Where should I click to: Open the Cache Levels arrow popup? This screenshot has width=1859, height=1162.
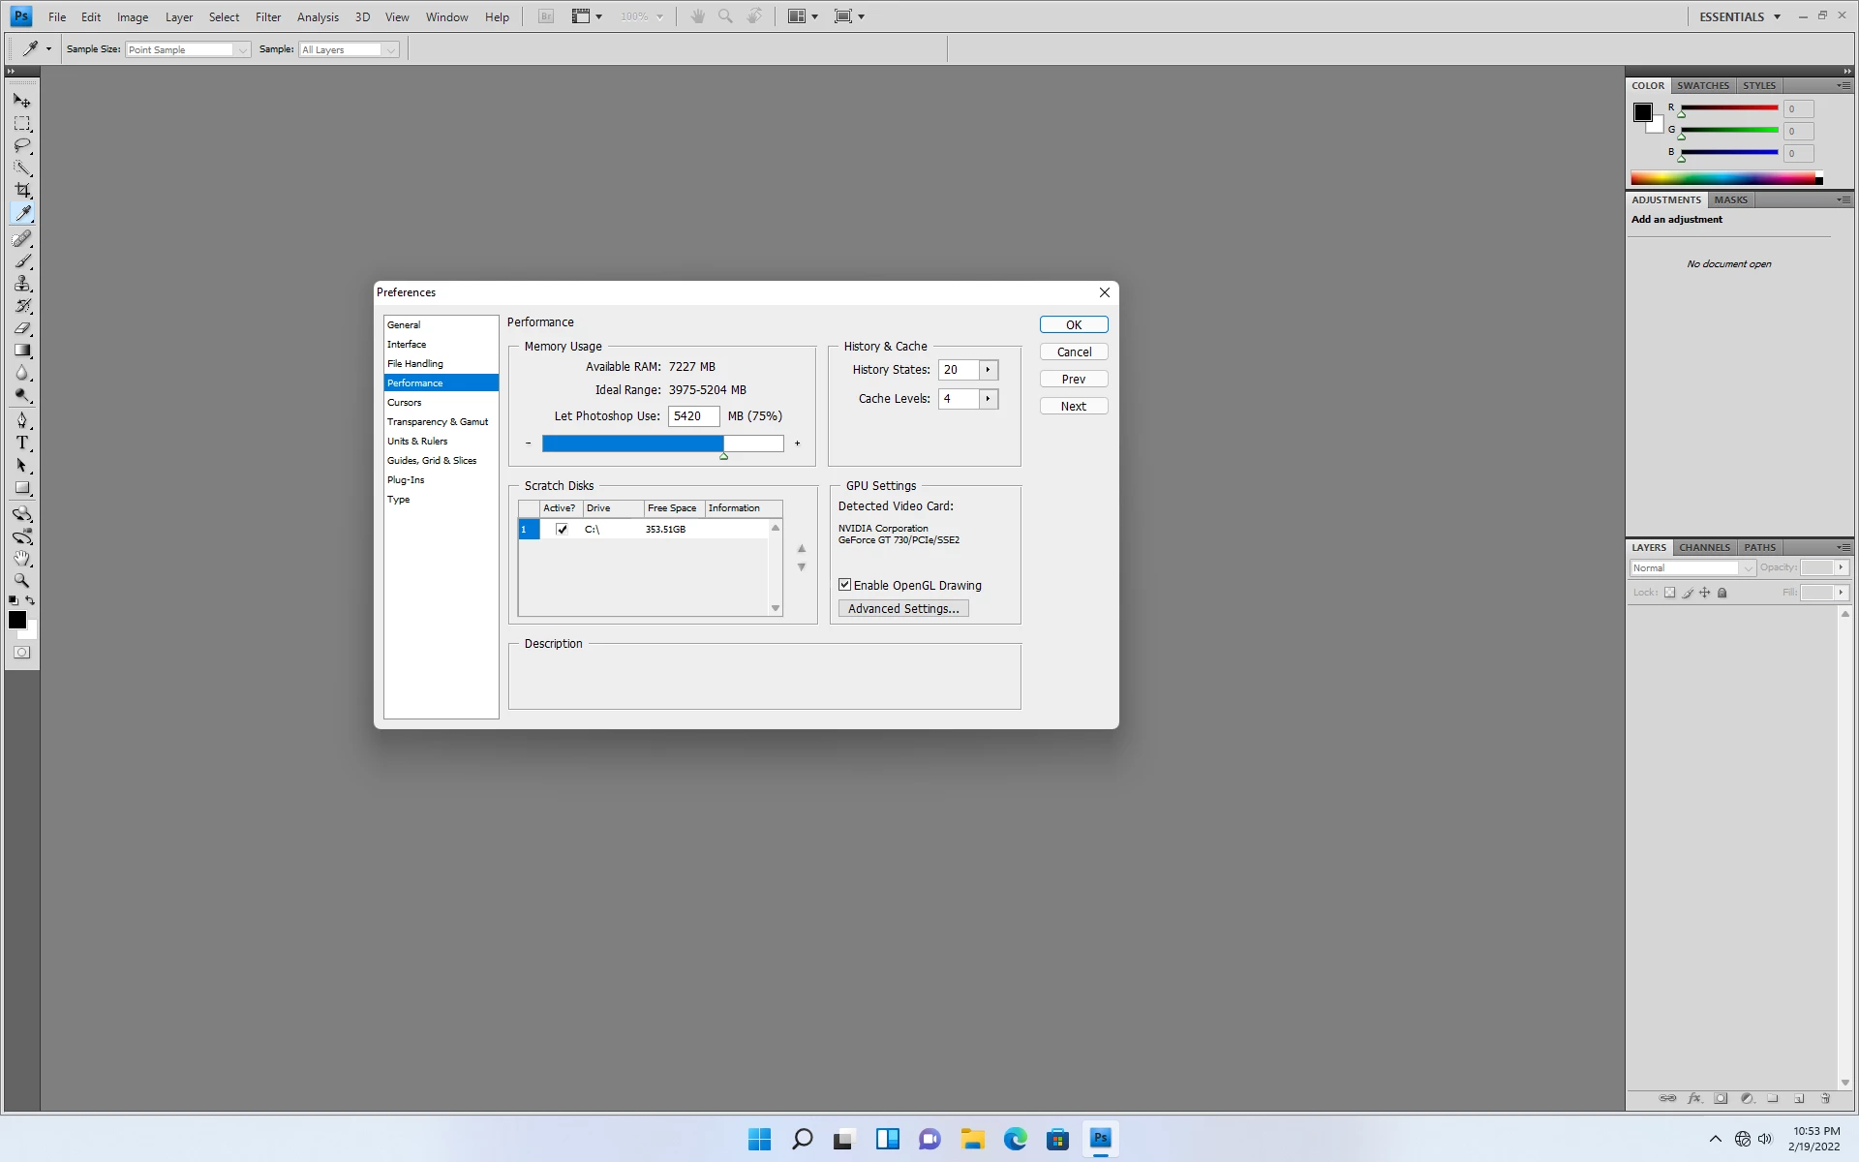coord(988,399)
